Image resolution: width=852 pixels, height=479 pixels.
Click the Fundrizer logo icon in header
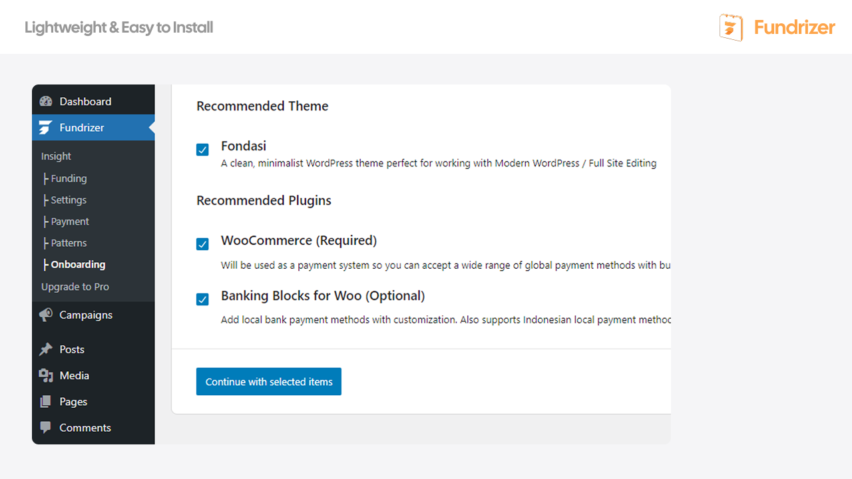pos(732,27)
